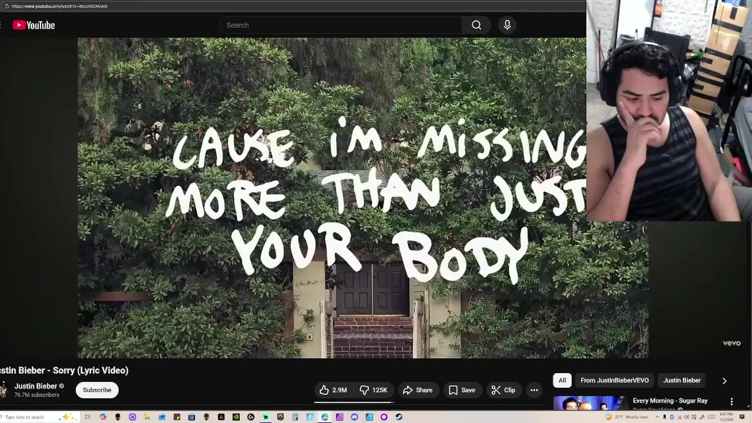Screen dimensions: 752x423
Task: Open the Every Morning - Sugar Ray title
Action: pyautogui.click(x=670, y=401)
